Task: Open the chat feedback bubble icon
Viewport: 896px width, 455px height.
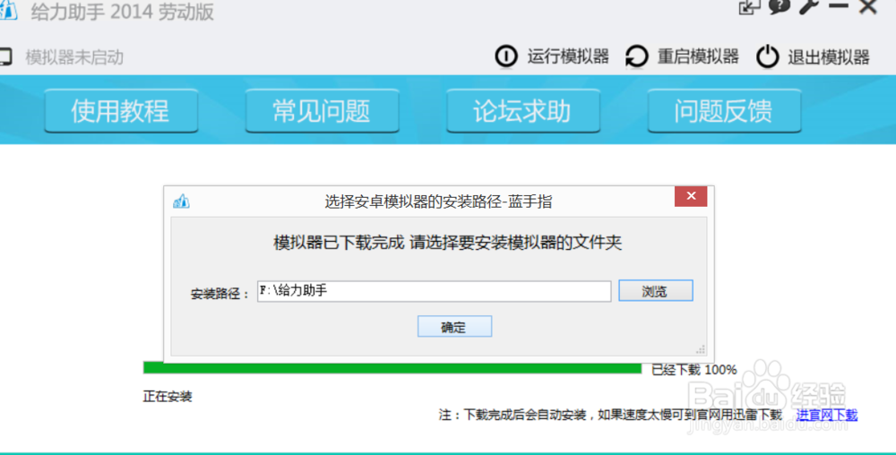Action: 780,6
